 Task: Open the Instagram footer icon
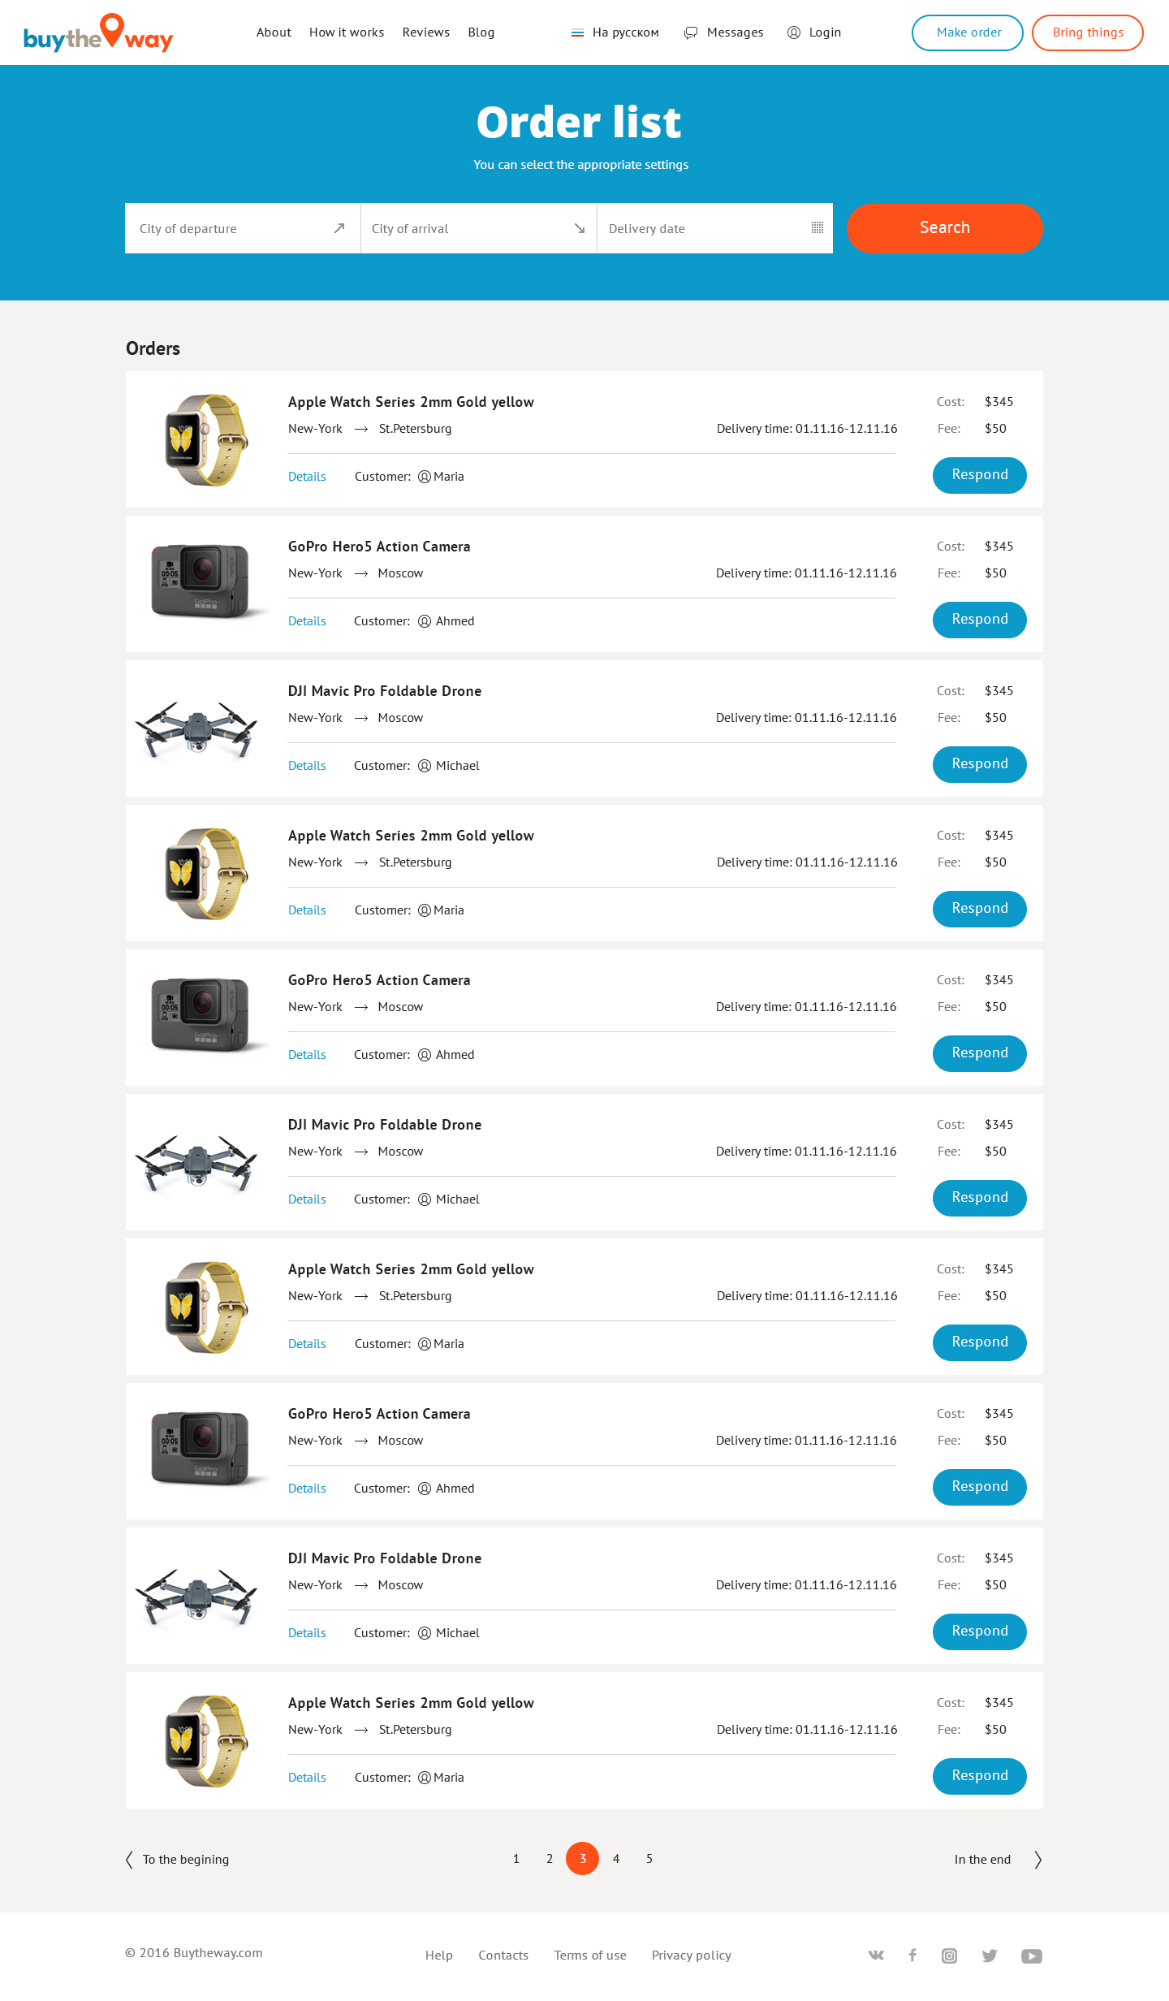[x=949, y=1956]
